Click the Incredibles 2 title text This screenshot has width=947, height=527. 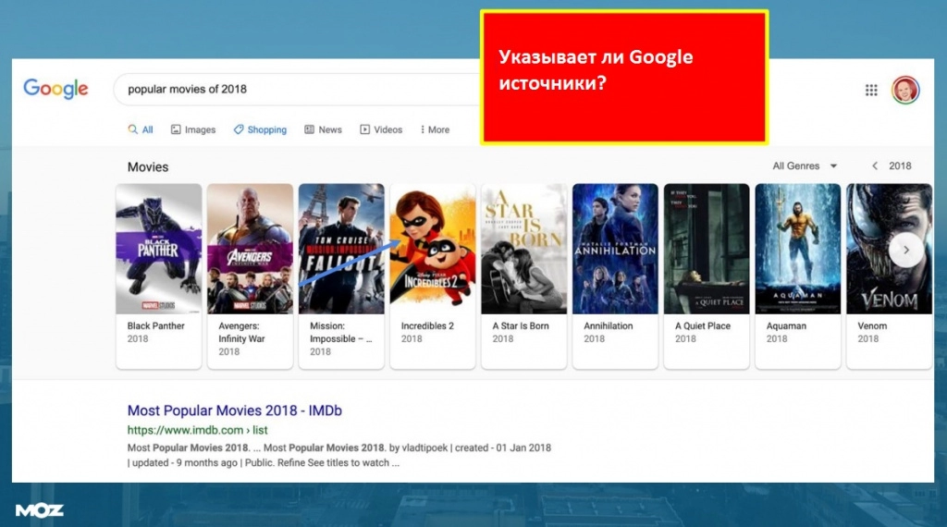[427, 326]
